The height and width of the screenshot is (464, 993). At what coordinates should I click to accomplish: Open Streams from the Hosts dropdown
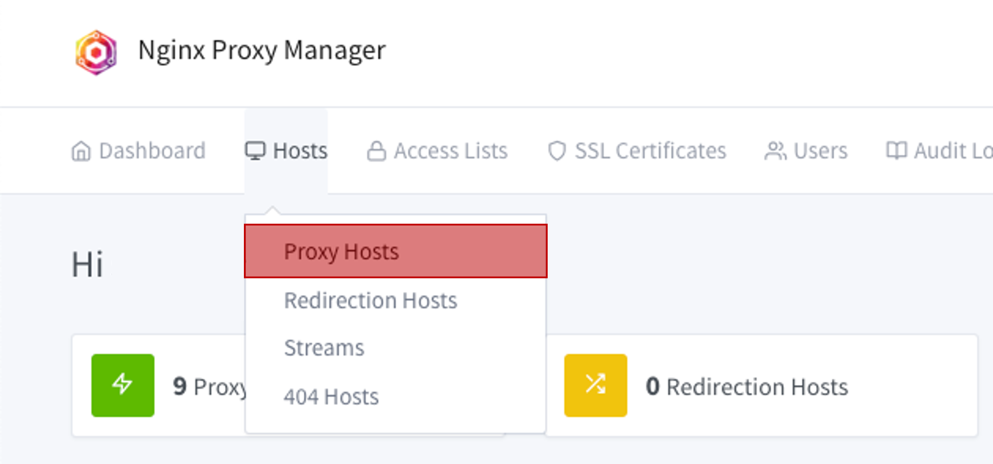(324, 348)
